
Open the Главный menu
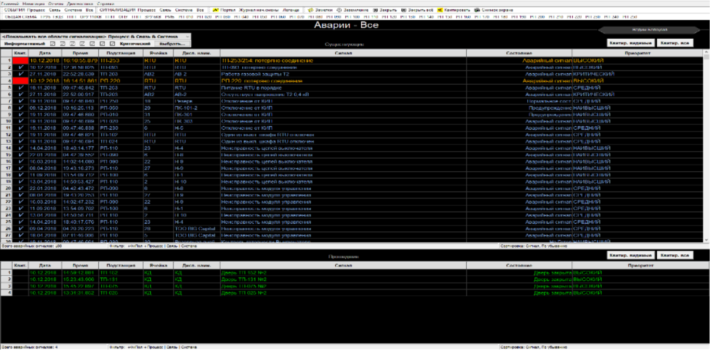click(x=10, y=3)
